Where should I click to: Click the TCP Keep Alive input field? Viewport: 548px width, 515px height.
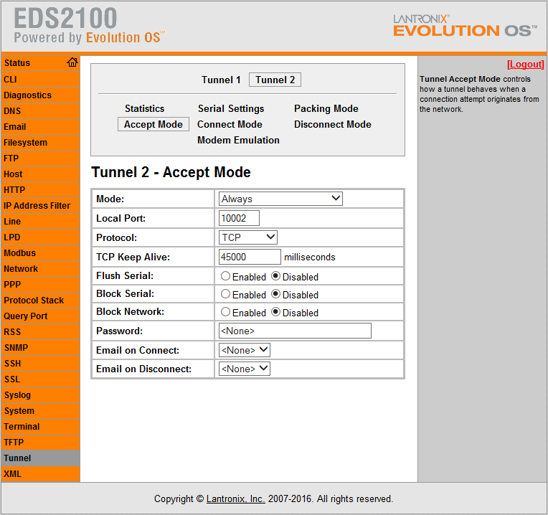[x=250, y=257]
